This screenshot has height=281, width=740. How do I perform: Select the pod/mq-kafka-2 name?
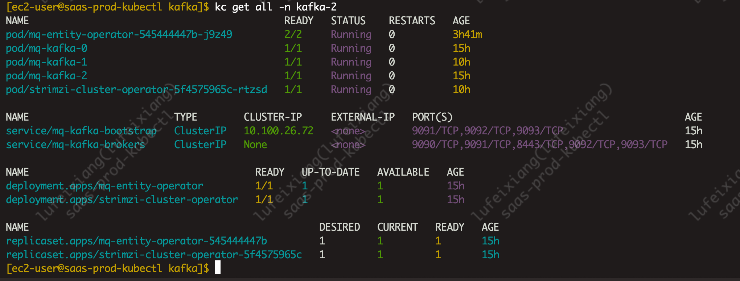pos(46,76)
